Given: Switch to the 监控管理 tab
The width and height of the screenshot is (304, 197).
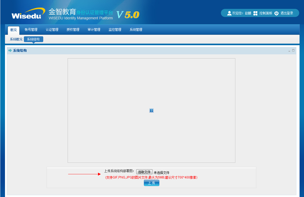Looking at the screenshot, I should [115, 30].
